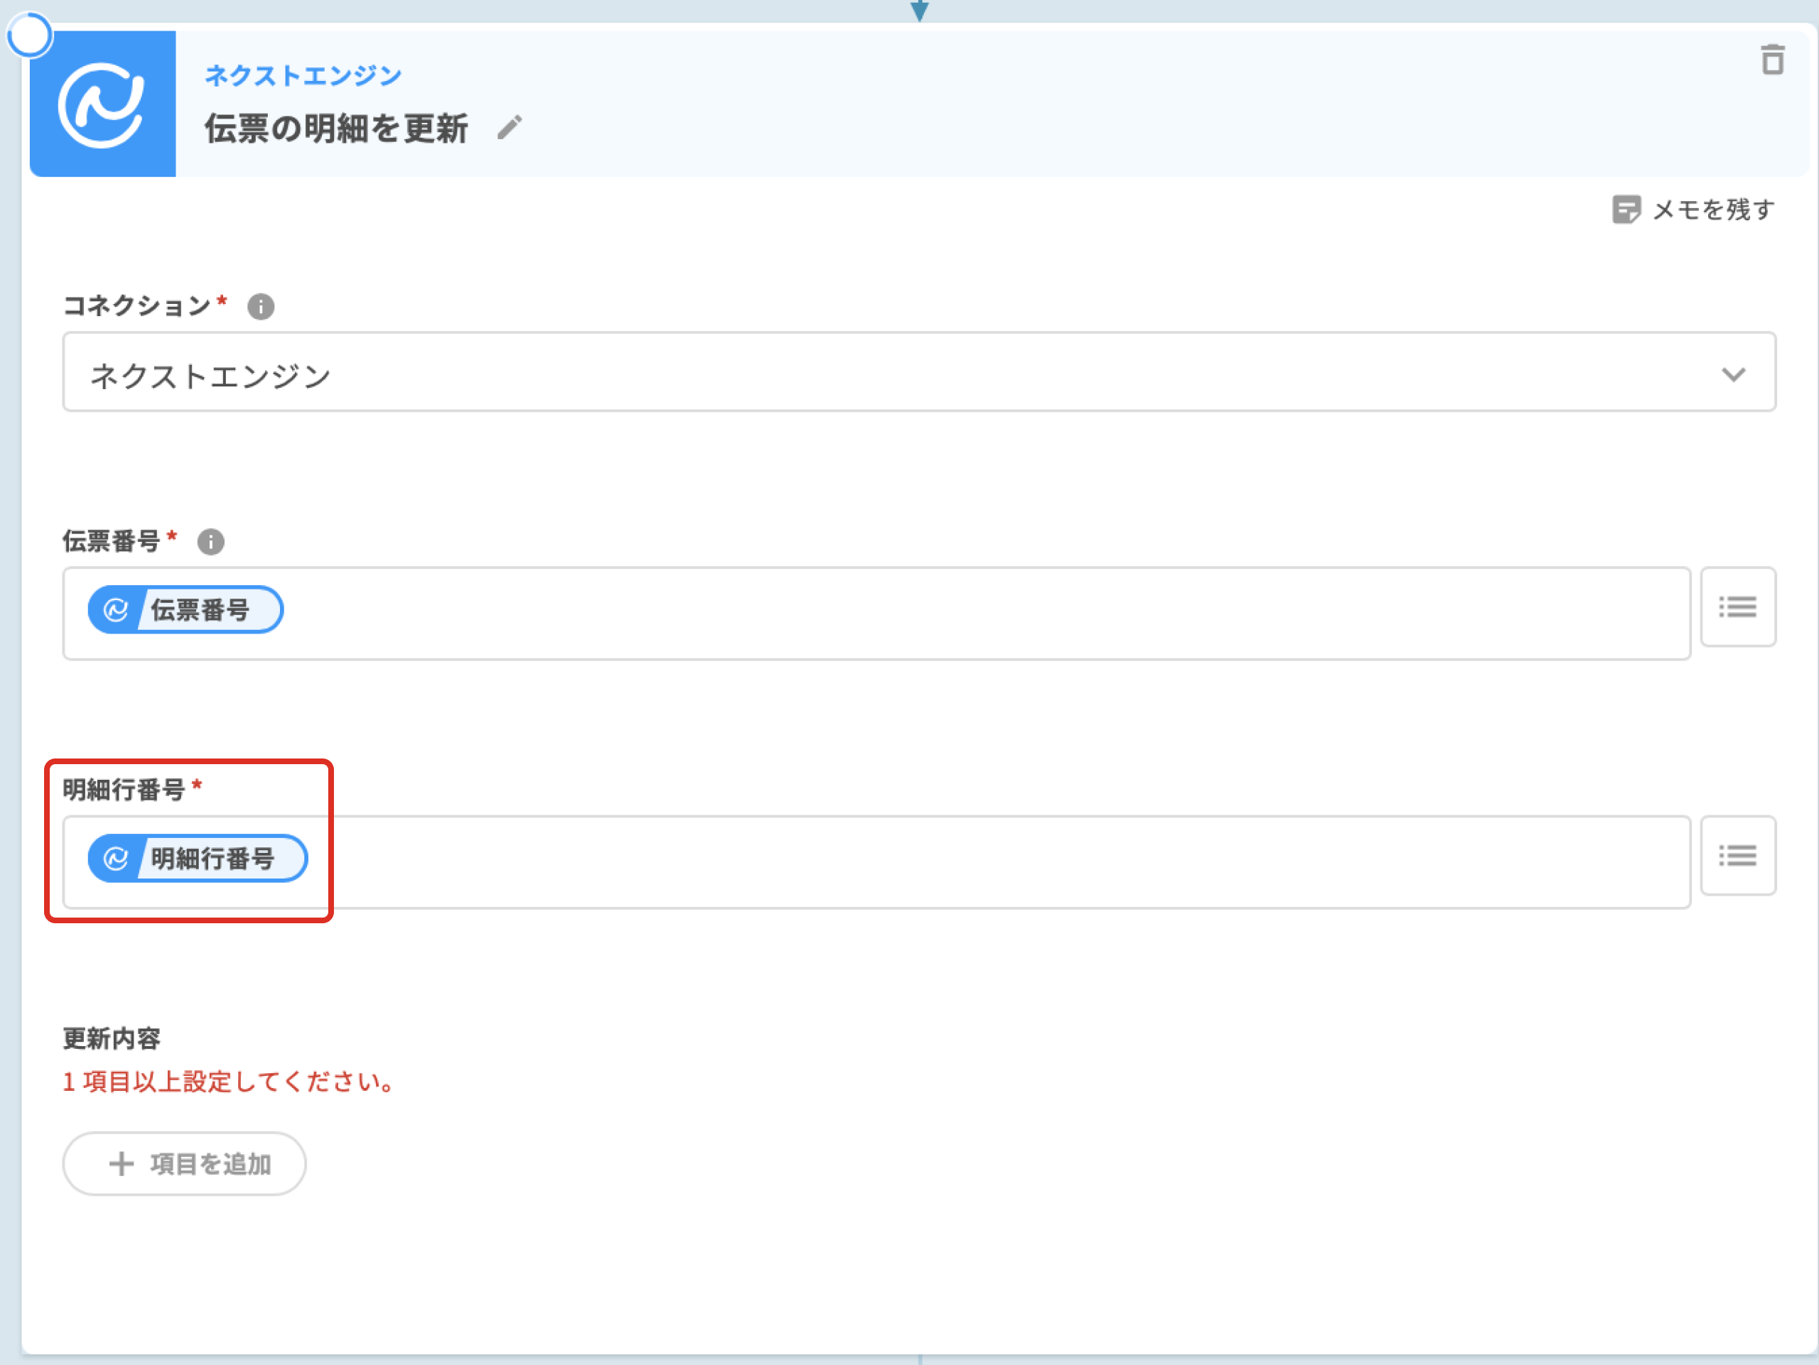Click empty area of 伝票番号 input field
Image resolution: width=1819 pixels, height=1365 pixels.
(x=987, y=613)
